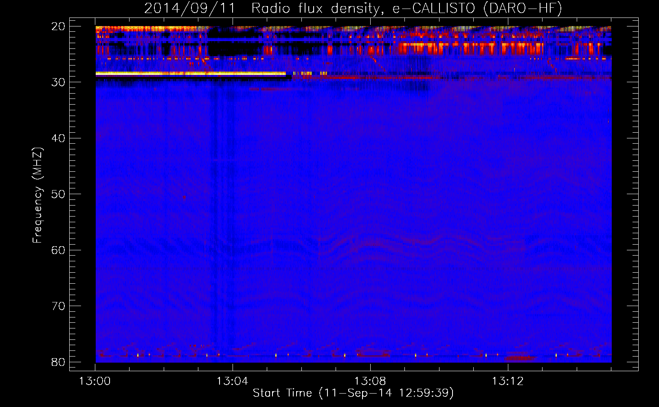Image resolution: width=659 pixels, height=407 pixels.
Task: Click the 13:12 time tick label
Action: coord(507,381)
